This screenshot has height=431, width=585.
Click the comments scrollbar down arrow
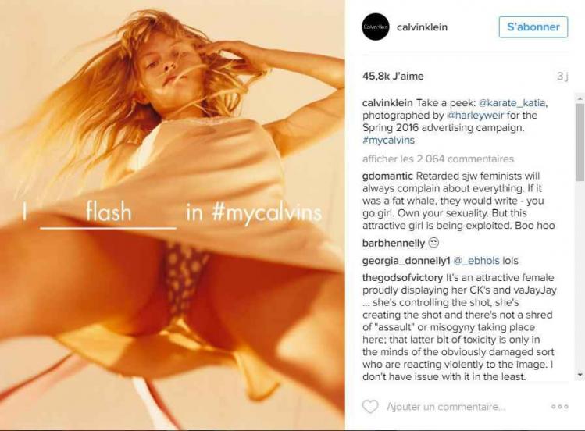point(580,374)
